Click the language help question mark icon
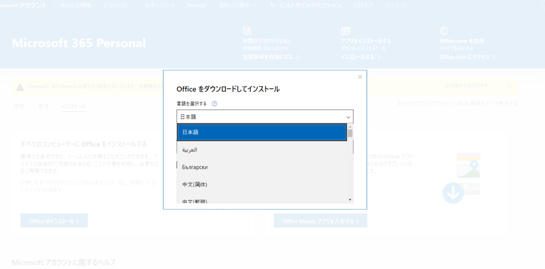 tap(214, 104)
